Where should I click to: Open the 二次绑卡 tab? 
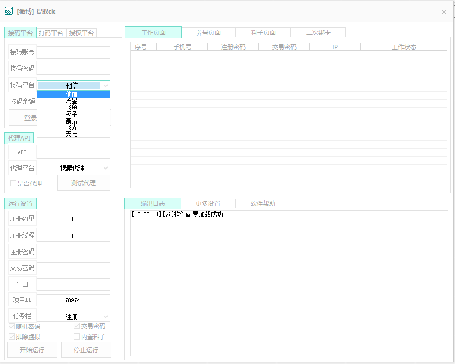pyautogui.click(x=318, y=32)
